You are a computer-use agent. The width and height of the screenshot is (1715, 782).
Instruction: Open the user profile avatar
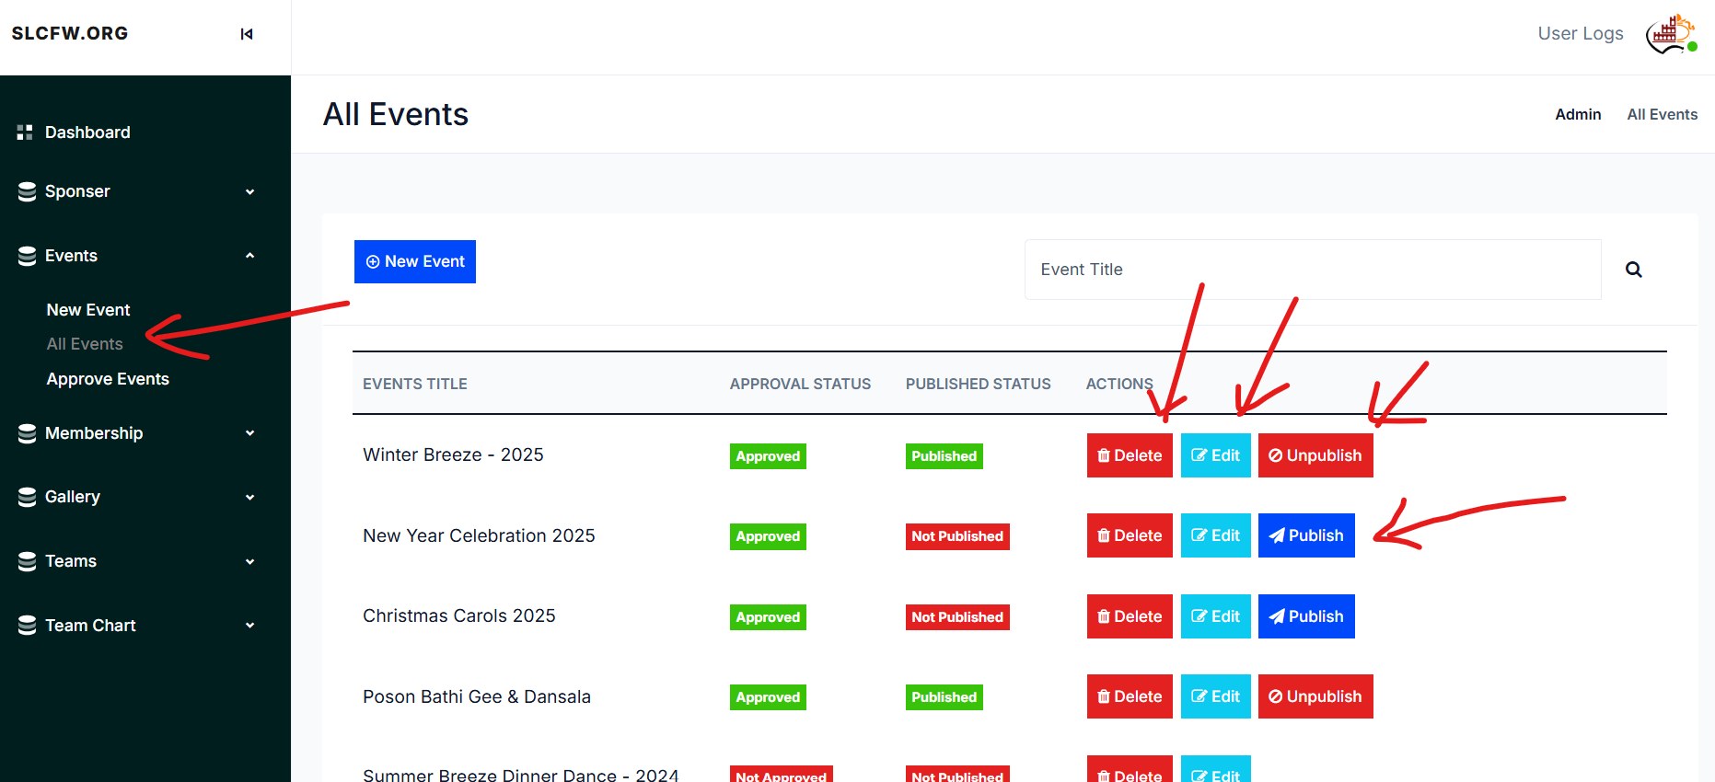1671,34
